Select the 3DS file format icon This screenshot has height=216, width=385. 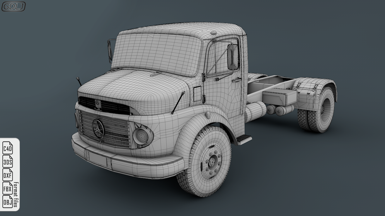(x=8, y=161)
